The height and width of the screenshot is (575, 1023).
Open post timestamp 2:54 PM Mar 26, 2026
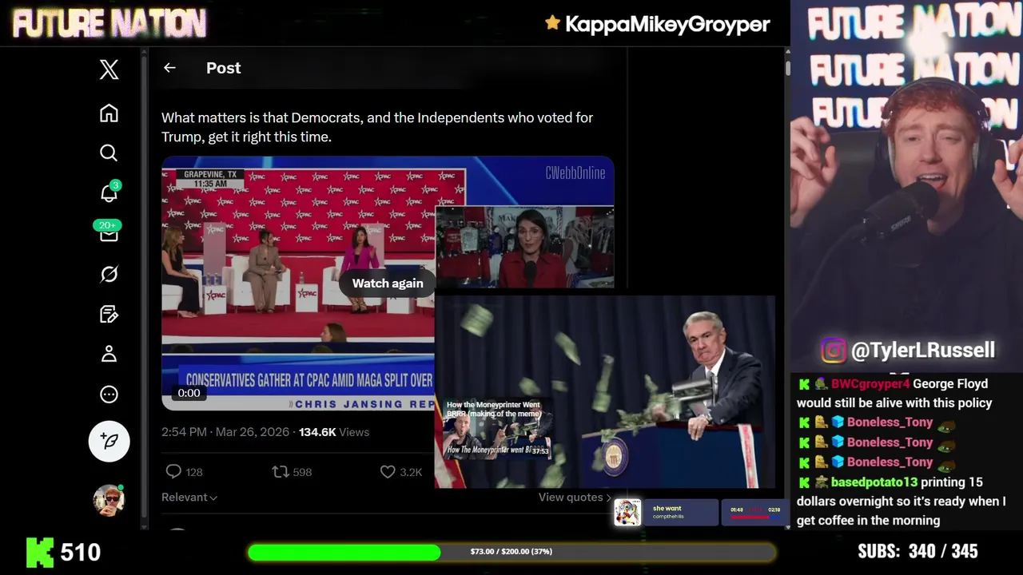(x=225, y=432)
